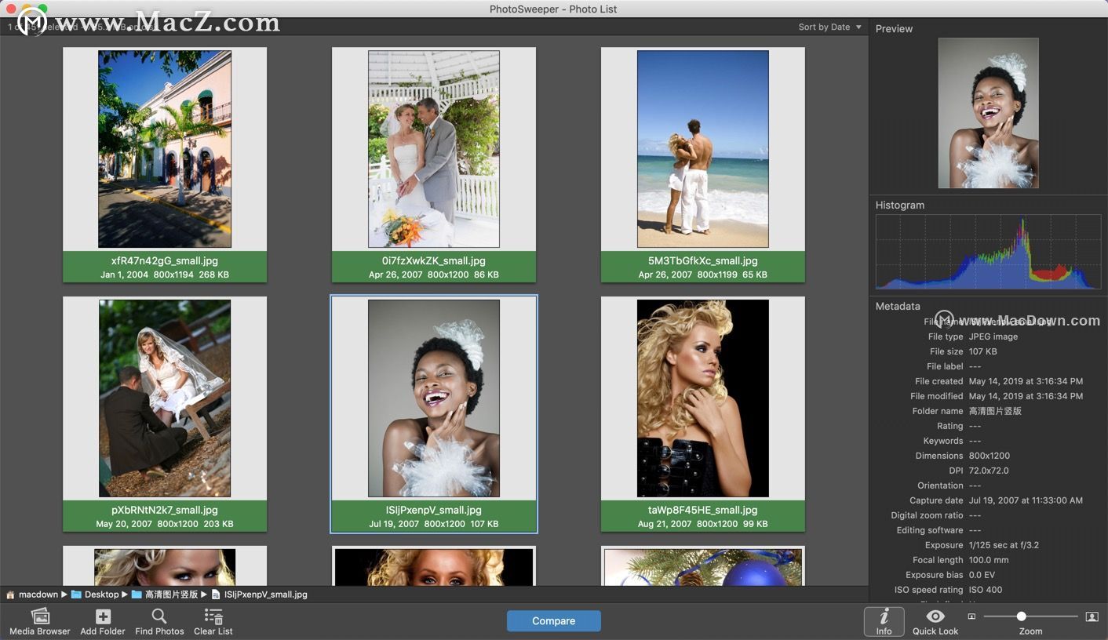Click the DPI value 72.0x72.0
The width and height of the screenshot is (1108, 640).
(989, 471)
